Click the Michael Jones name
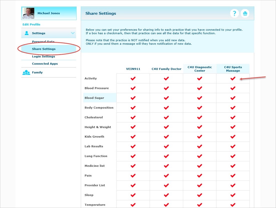 (x=49, y=13)
